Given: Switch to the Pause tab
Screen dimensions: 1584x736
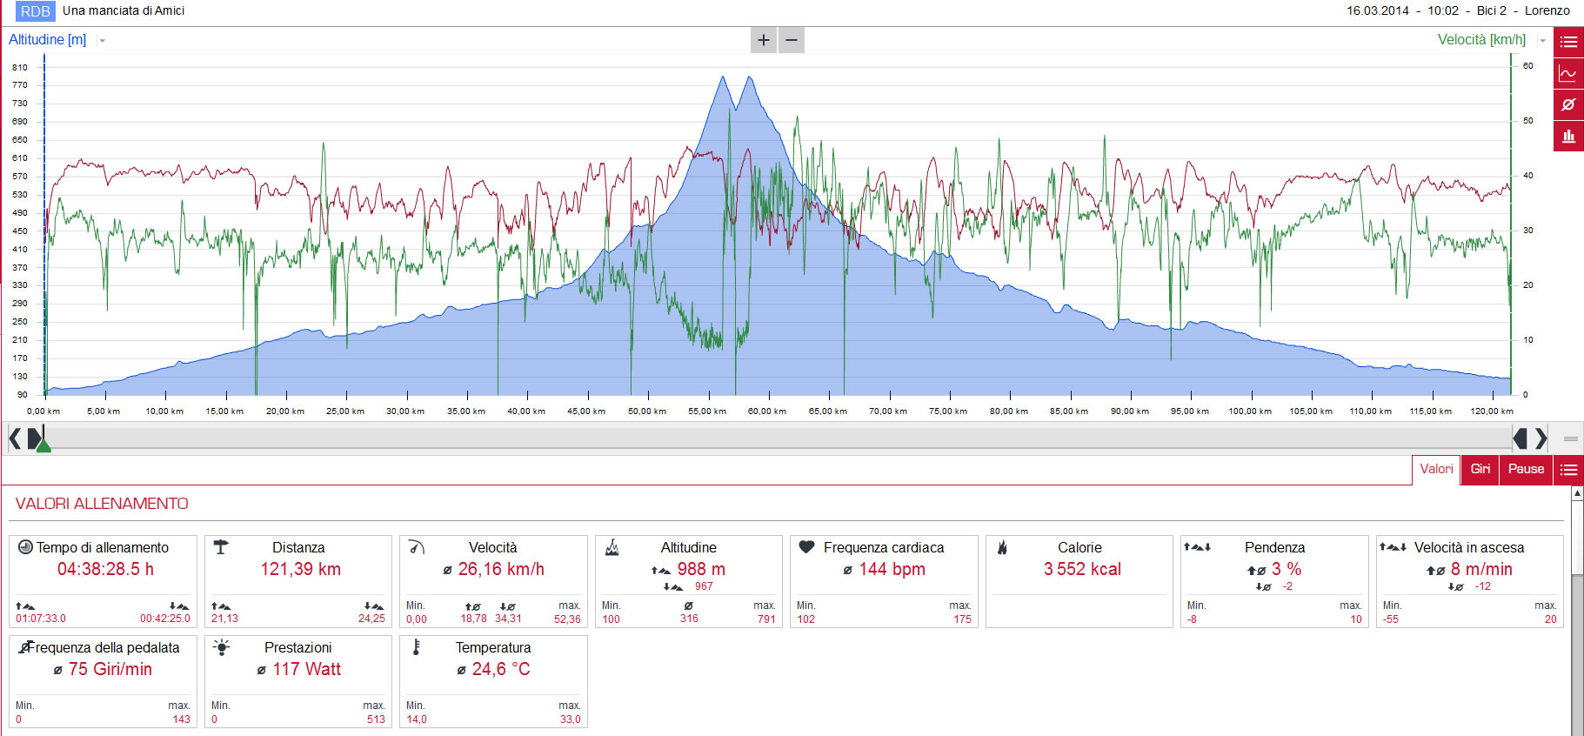Looking at the screenshot, I should [1526, 469].
